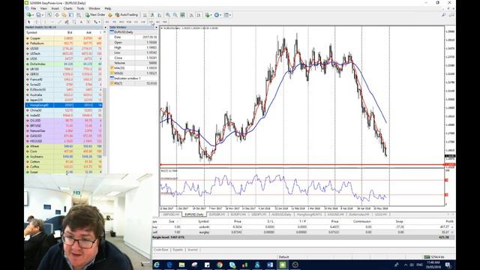Image resolution: width=480 pixels, height=270 pixels.
Task: Toggle the Terminal toolbar icon
Action: coord(71,15)
